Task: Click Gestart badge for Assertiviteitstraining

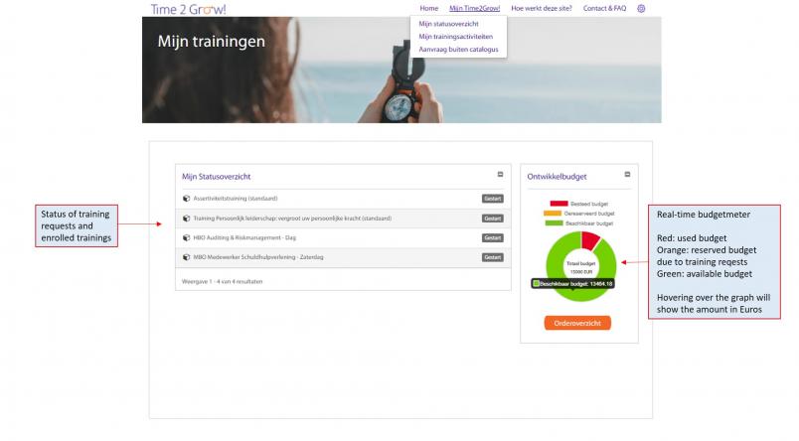Action: (x=493, y=199)
